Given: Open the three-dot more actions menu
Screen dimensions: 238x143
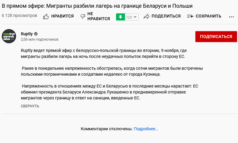Looking at the screenshot, I should click(231, 17).
